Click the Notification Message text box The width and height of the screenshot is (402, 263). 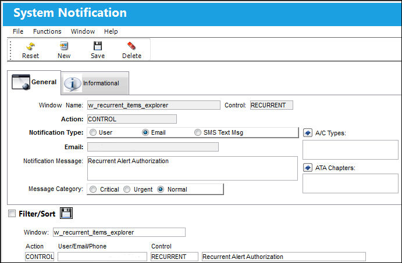pyautogui.click(x=193, y=168)
